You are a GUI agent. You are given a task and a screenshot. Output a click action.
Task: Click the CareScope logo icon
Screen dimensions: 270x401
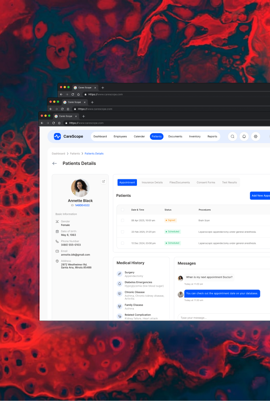(x=57, y=137)
